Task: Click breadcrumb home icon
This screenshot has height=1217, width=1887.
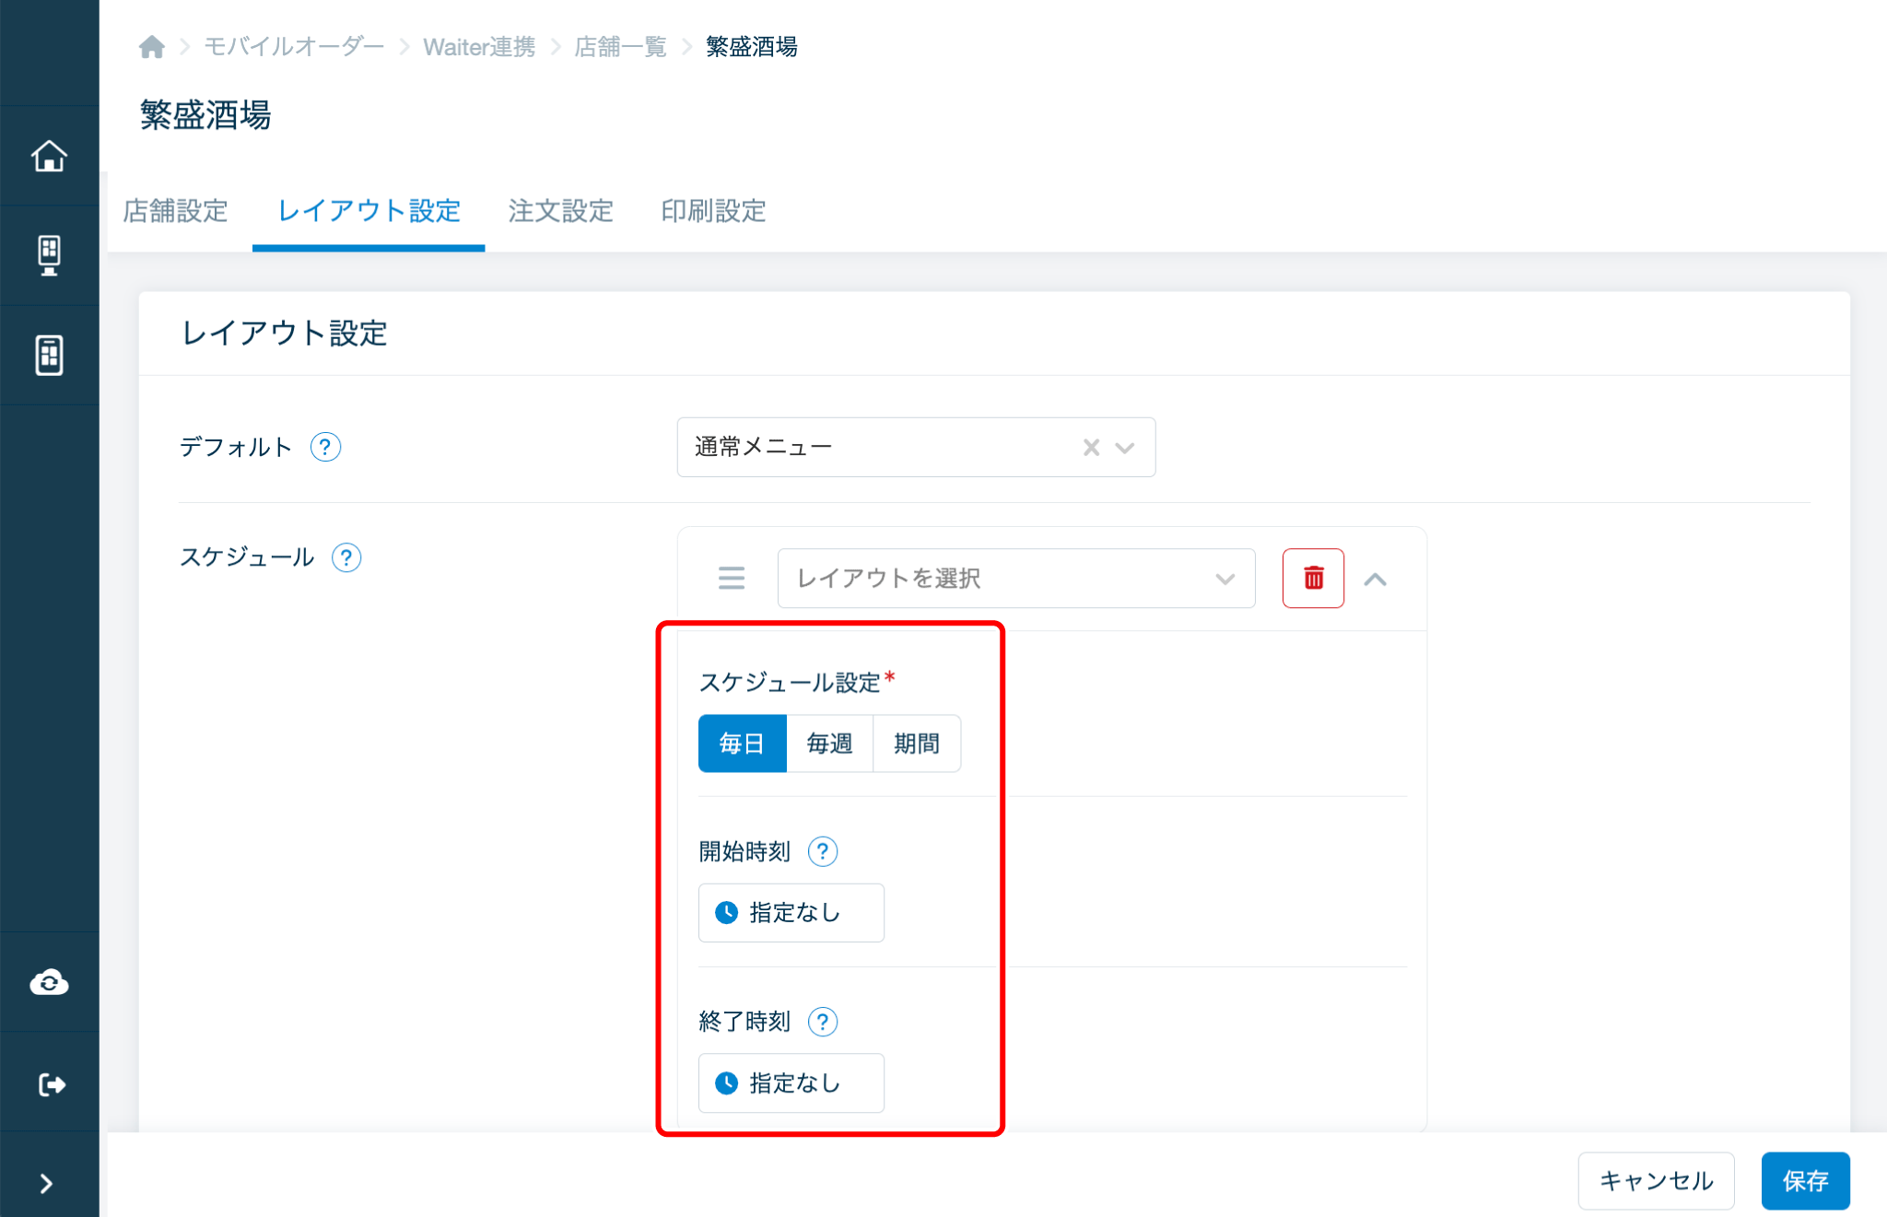Action: coord(152,47)
